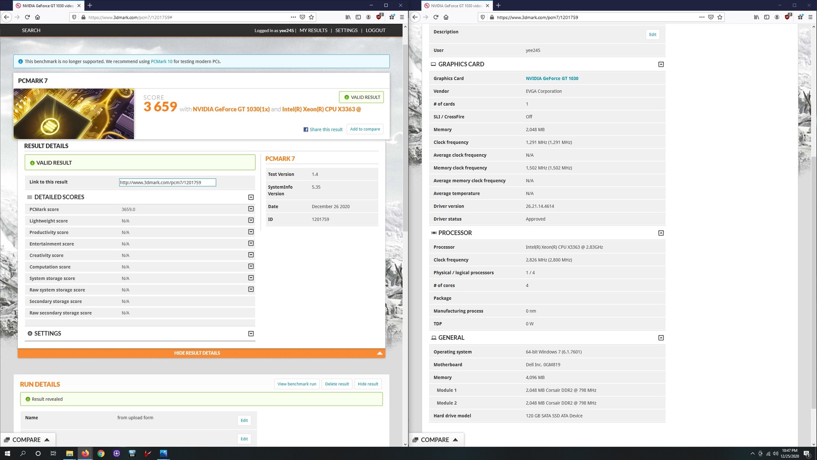
Task: Click HIDE RESULT DETAILS bar
Action: pos(201,353)
